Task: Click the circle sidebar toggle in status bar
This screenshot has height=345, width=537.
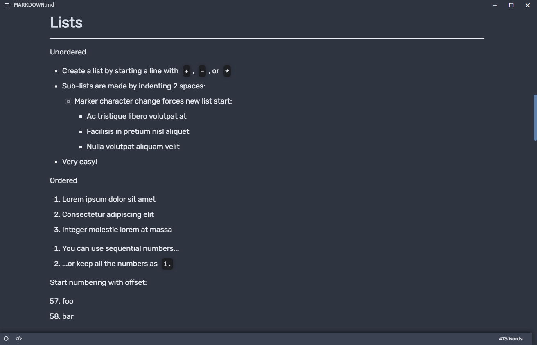Action: click(6, 339)
